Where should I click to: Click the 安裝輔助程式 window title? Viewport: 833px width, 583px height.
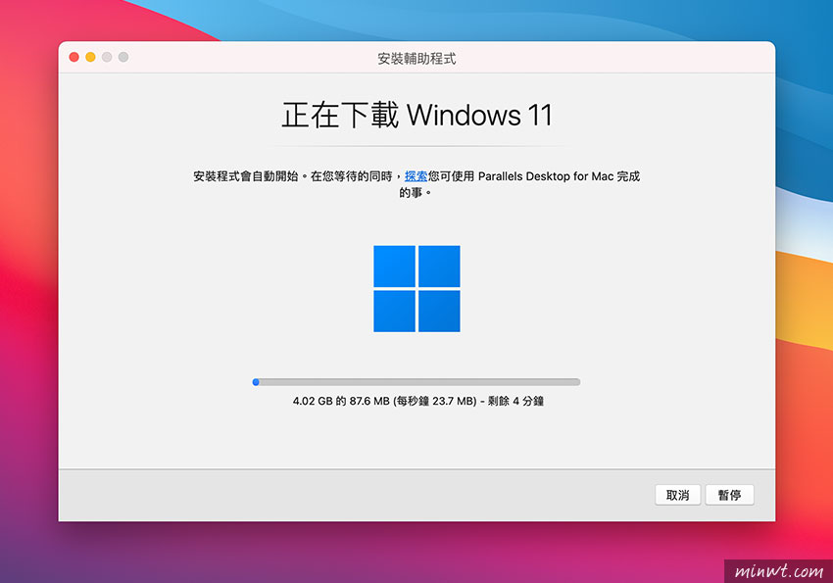pyautogui.click(x=416, y=59)
